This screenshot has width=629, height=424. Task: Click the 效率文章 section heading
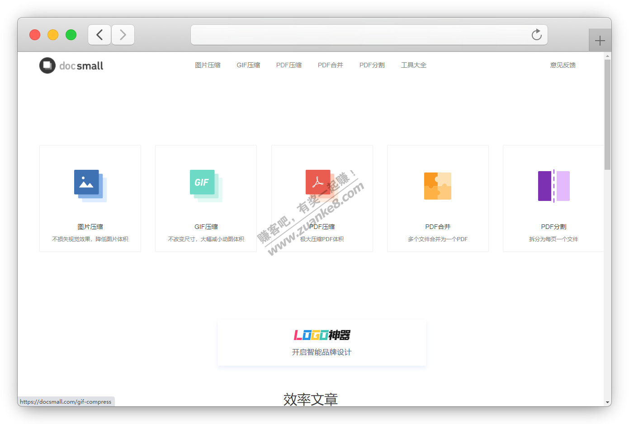tap(311, 400)
